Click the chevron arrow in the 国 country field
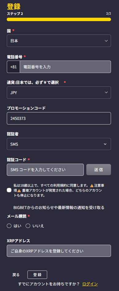The width and height of the screenshot is (119, 291). pos(106,41)
